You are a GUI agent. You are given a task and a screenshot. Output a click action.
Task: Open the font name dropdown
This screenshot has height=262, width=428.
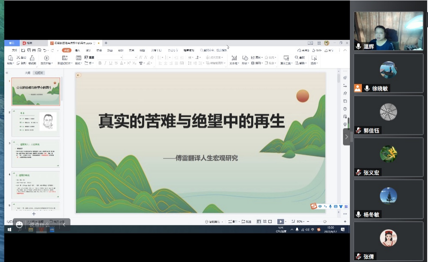click(x=121, y=57)
